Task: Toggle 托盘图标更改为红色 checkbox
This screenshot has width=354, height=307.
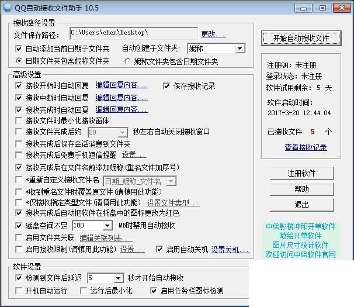Action: [x=19, y=213]
